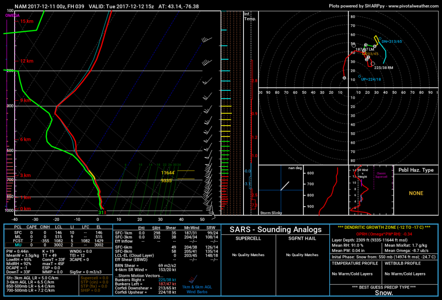Click the OMEGA label on skew-T

(x=12, y=15)
